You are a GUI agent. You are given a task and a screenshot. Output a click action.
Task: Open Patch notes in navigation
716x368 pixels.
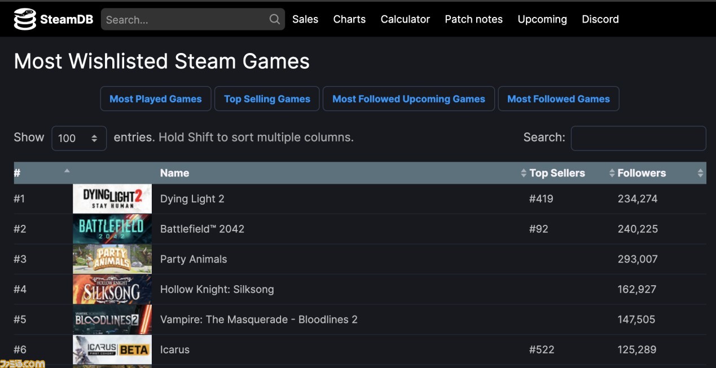[x=474, y=19]
